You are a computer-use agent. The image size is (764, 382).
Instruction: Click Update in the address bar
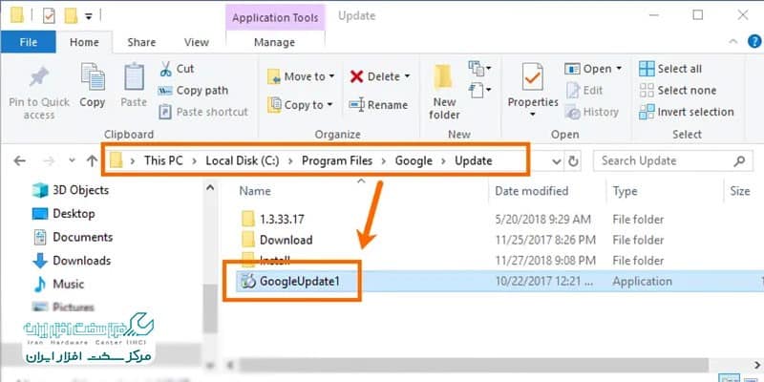point(473,160)
